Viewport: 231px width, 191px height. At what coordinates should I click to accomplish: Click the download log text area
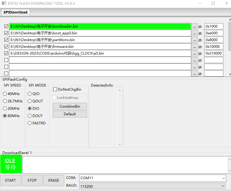(x=125, y=165)
